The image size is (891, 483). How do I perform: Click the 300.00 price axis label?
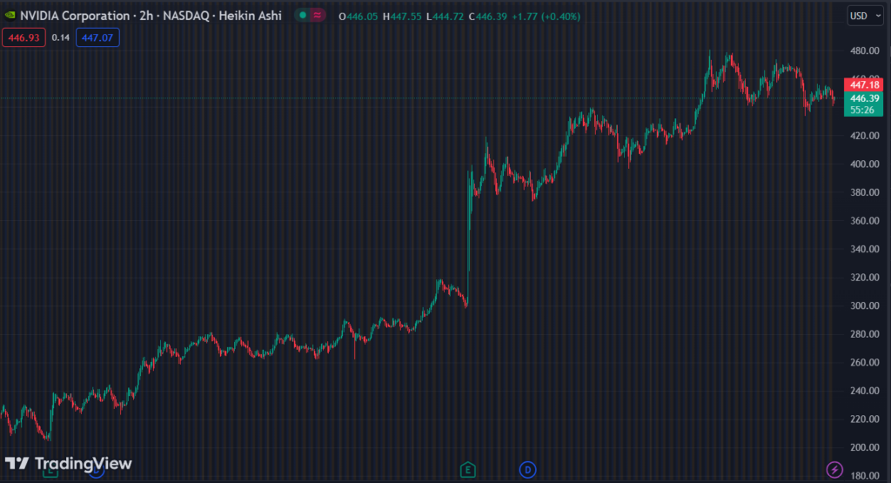[x=865, y=305]
